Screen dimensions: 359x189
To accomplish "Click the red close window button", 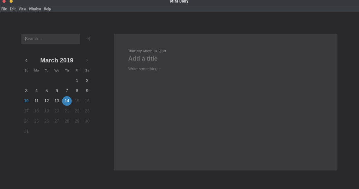I will [x=4, y=1].
